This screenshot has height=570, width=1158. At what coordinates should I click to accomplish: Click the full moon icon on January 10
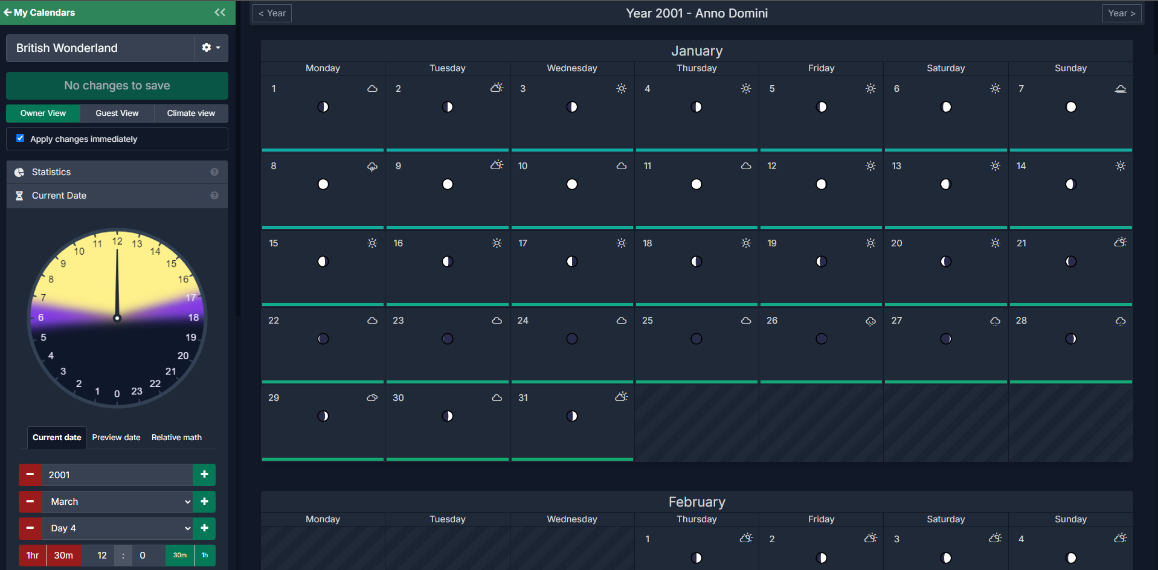coord(572,184)
